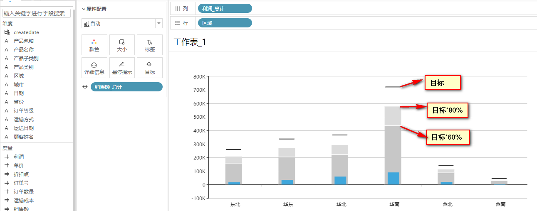Viewport: 537px width, 211px height.
Task: Select the 城市 dimension field
Action: coord(19,84)
